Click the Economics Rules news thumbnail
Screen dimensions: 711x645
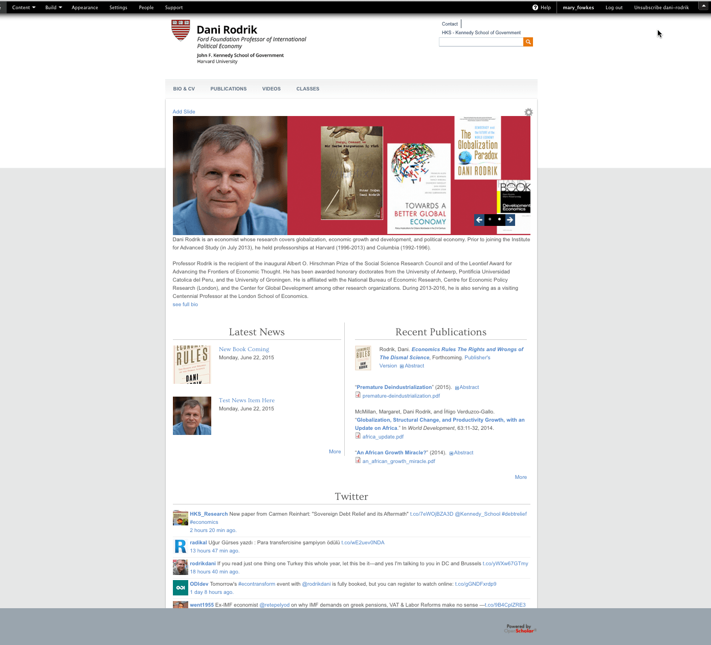192,365
